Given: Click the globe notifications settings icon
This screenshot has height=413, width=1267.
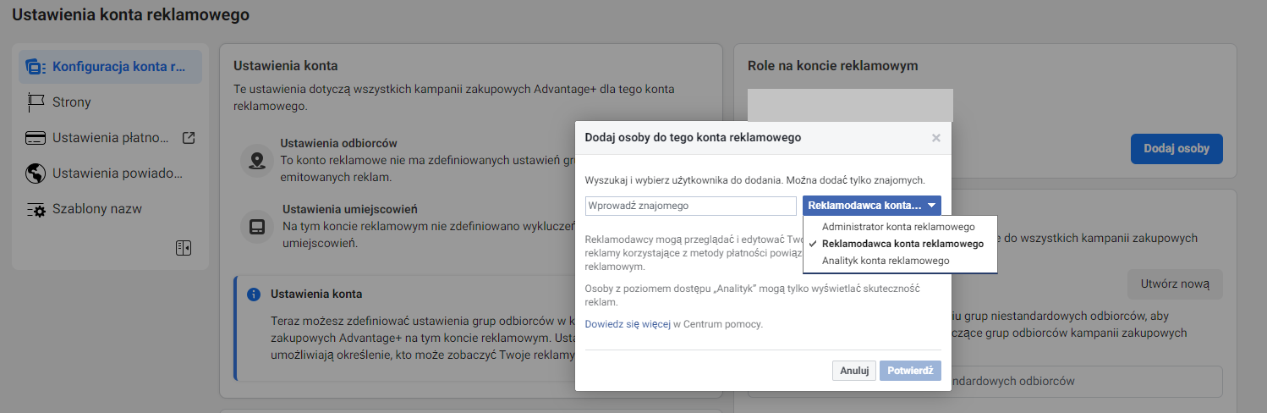Looking at the screenshot, I should click(x=35, y=173).
